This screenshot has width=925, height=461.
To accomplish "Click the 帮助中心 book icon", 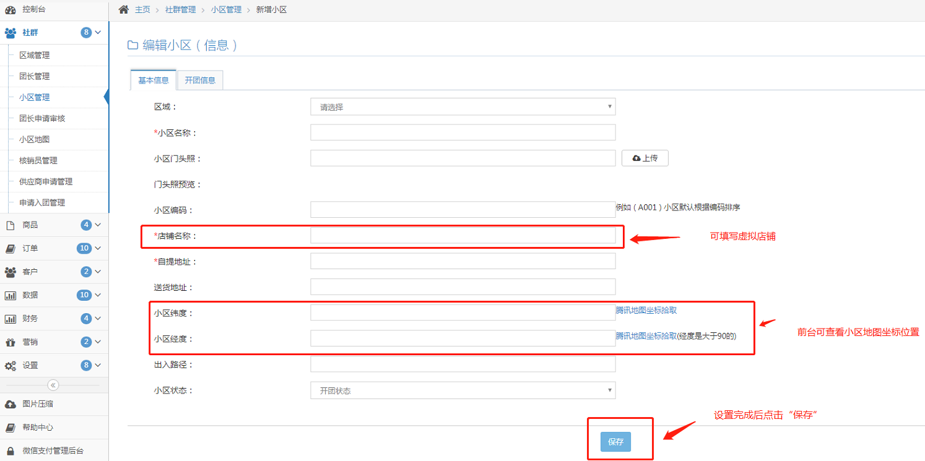I will [10, 428].
